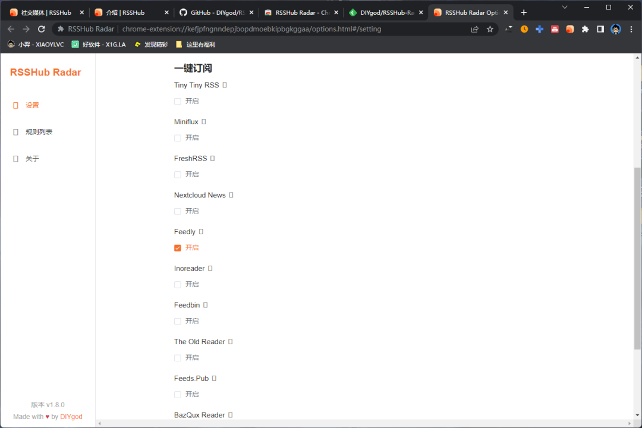Click the page reload icon
This screenshot has width=642, height=428.
coord(41,29)
